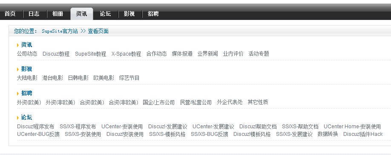Open Discuz!帮助文档 forum
This screenshot has width=391, height=155.
(x=258, y=127)
